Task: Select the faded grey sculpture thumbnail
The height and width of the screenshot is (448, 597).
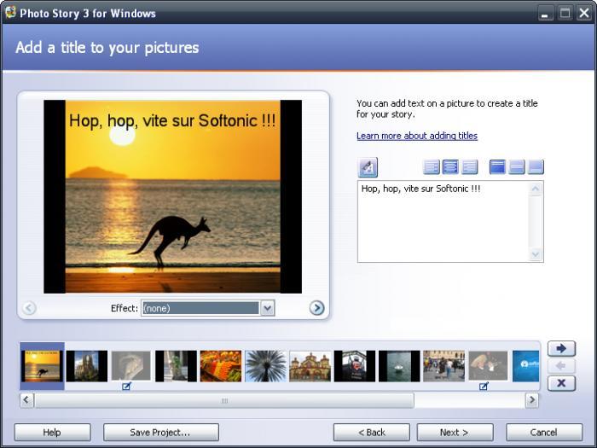Action: (x=131, y=366)
